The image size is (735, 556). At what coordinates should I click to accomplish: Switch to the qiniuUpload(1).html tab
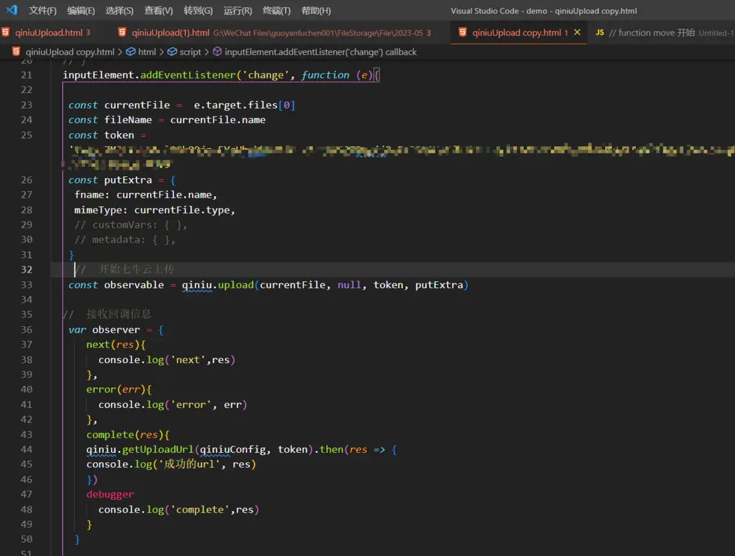tap(170, 32)
